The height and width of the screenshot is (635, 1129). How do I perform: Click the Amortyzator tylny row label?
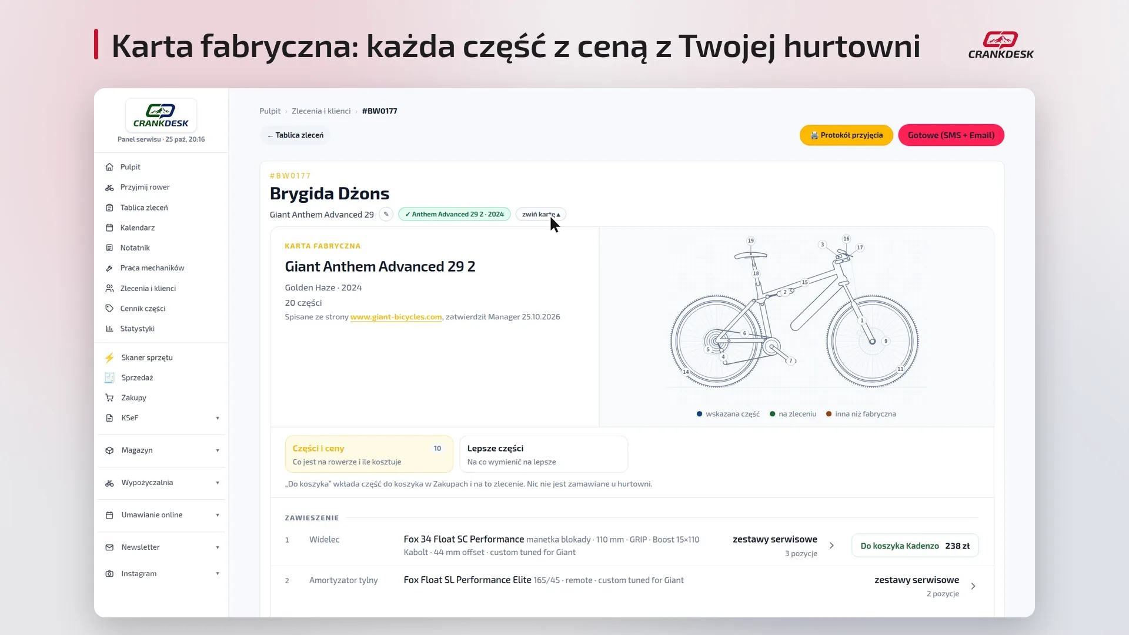pyautogui.click(x=343, y=580)
